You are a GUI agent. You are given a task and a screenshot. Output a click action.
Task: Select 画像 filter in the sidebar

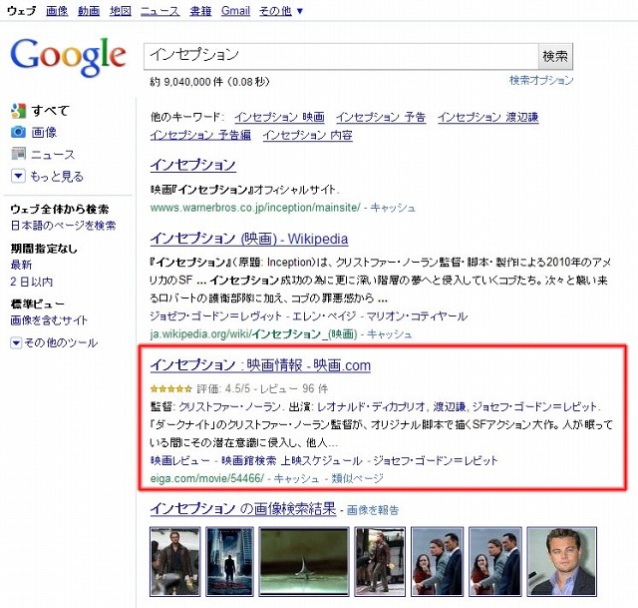pyautogui.click(x=44, y=132)
